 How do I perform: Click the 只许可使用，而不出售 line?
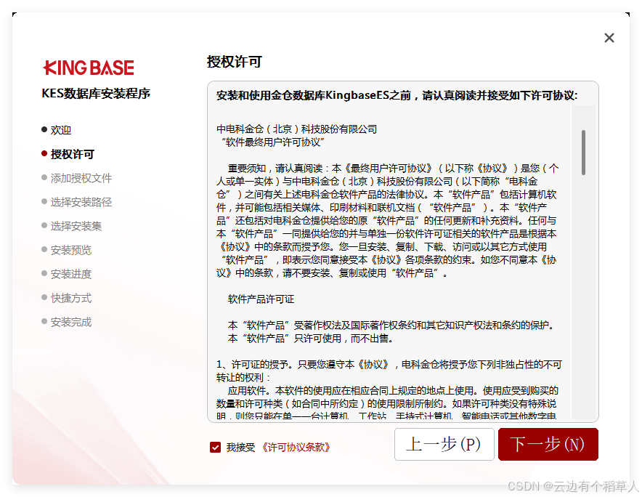coord(310,339)
